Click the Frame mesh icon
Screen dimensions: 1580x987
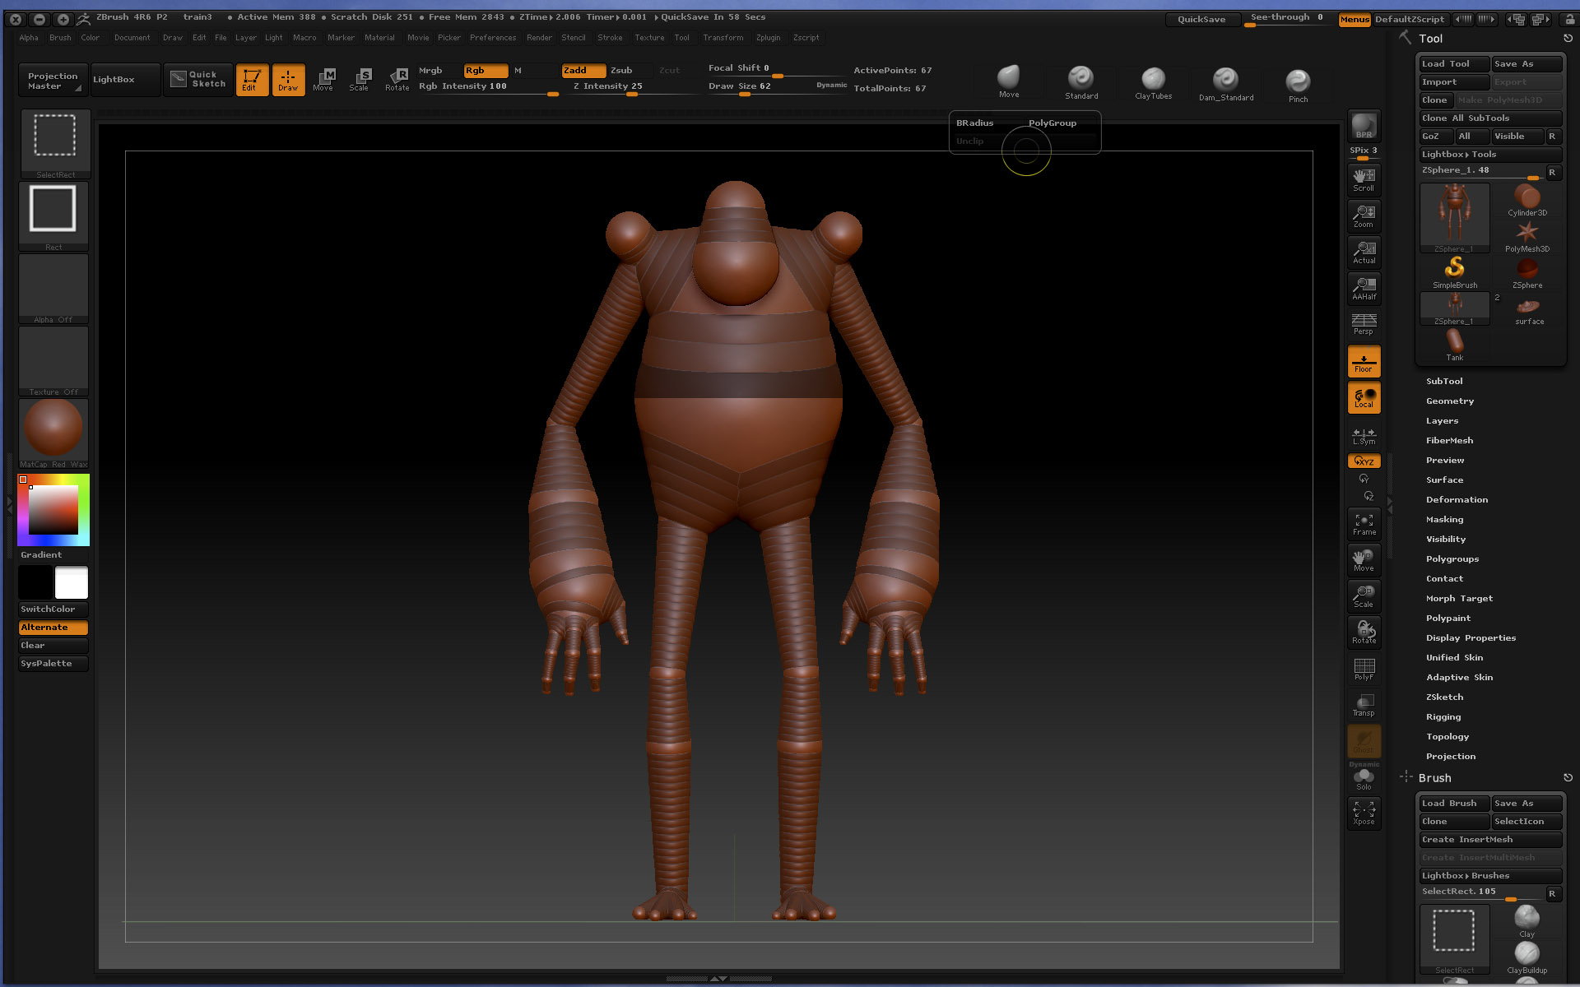coord(1364,524)
